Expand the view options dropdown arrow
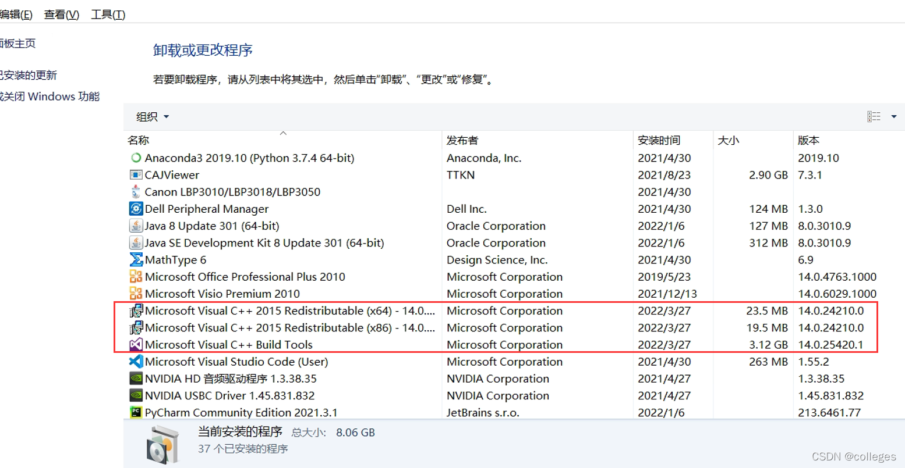This screenshot has height=468, width=905. tap(894, 117)
